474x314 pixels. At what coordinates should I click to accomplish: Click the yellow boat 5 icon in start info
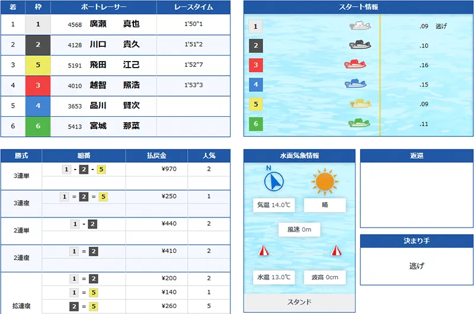(360, 103)
